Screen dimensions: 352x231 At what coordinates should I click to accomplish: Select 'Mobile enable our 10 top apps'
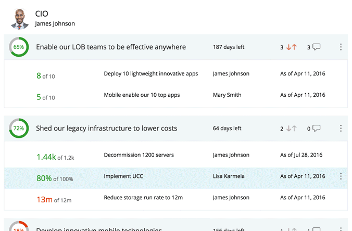[x=143, y=95]
